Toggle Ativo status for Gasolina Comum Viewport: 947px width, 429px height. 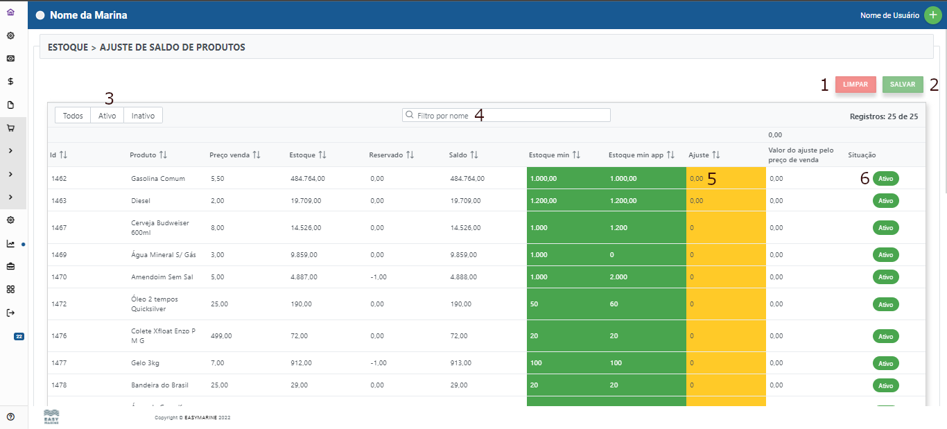(885, 178)
